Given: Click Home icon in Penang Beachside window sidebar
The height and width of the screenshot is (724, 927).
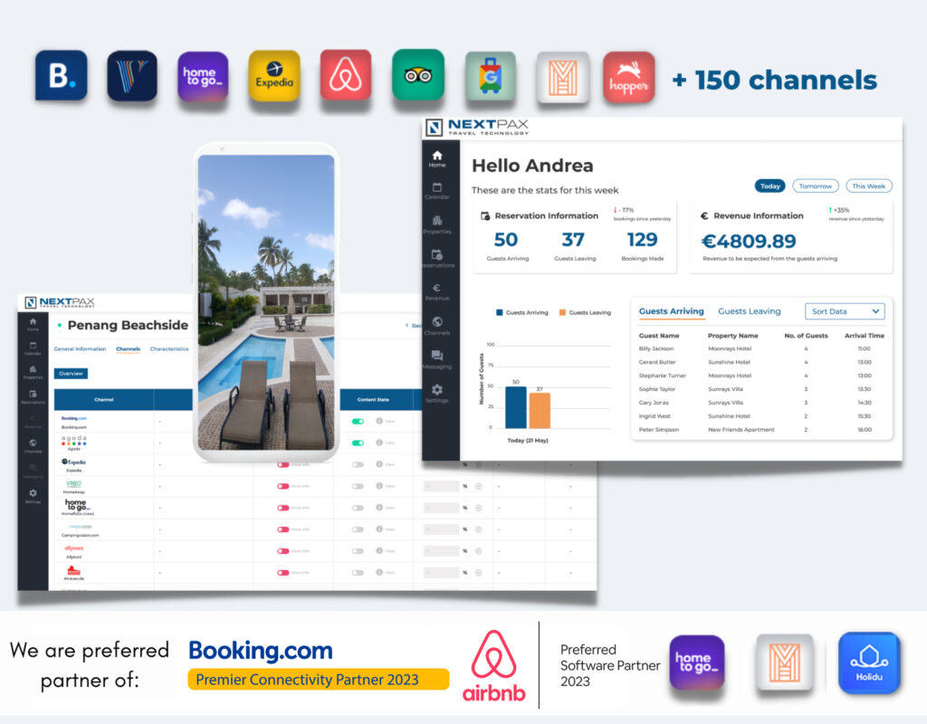Looking at the screenshot, I should point(33,322).
